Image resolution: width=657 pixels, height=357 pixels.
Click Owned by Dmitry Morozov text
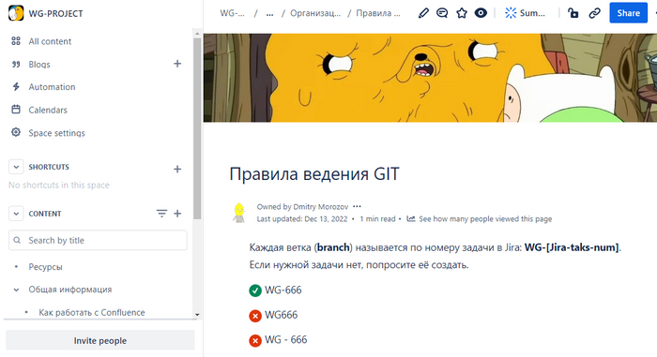[302, 207]
